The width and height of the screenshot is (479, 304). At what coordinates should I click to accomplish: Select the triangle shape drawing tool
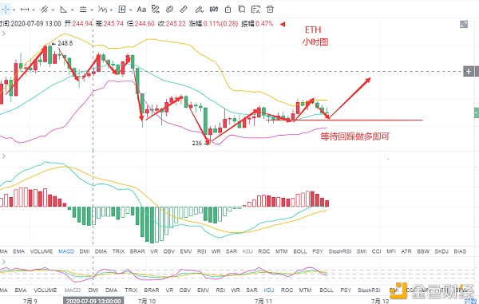click(x=64, y=10)
